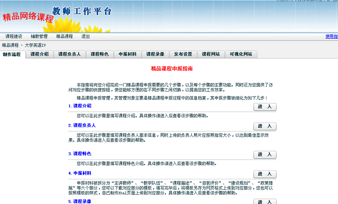
Task: Open the 发布设置 tab
Action: [183, 54]
